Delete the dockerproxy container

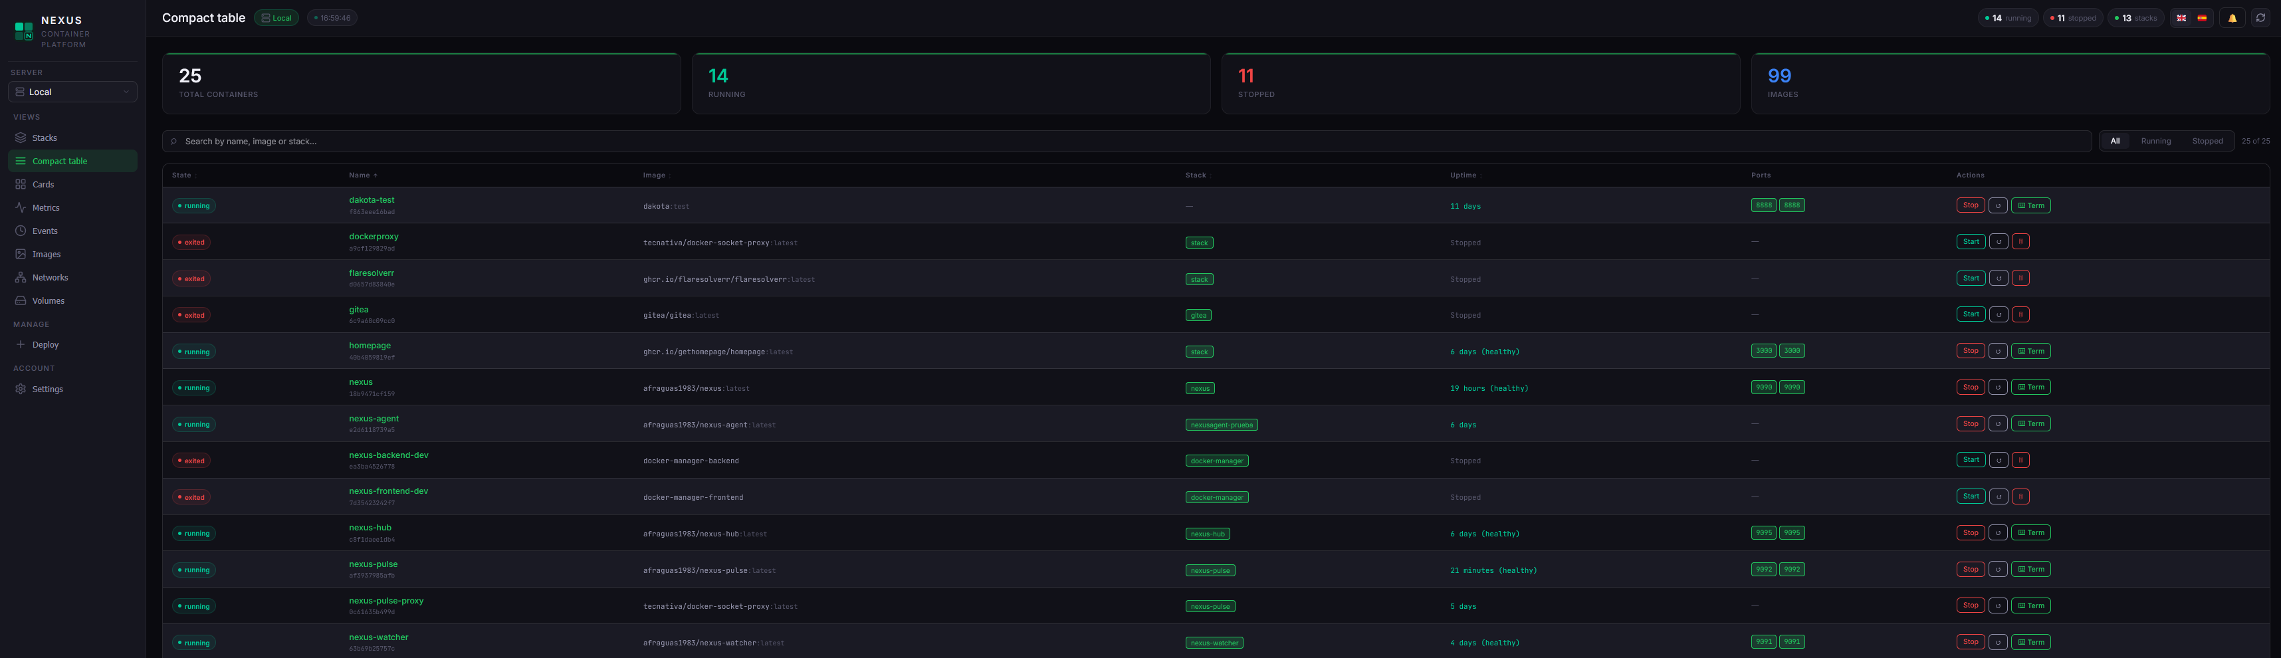[2020, 242]
